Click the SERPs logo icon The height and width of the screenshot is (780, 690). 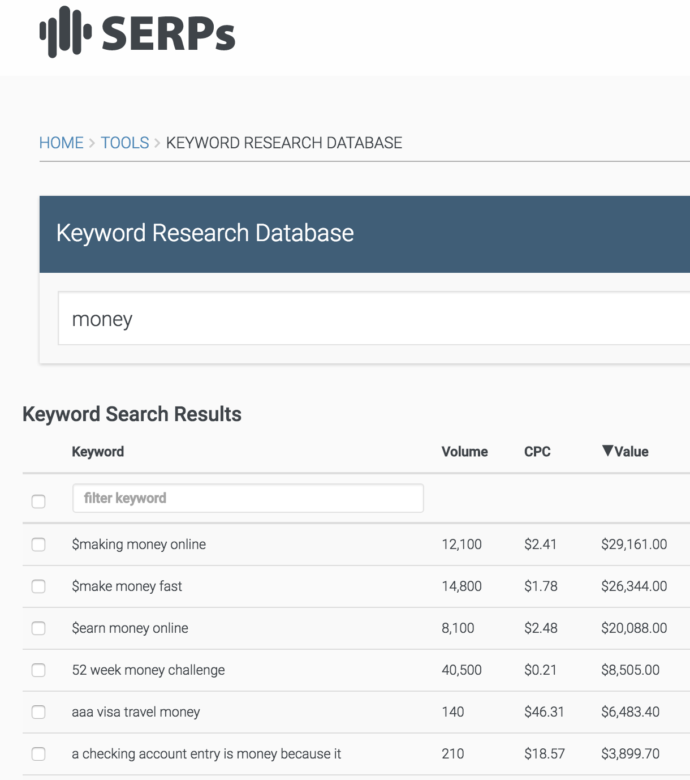pos(66,32)
